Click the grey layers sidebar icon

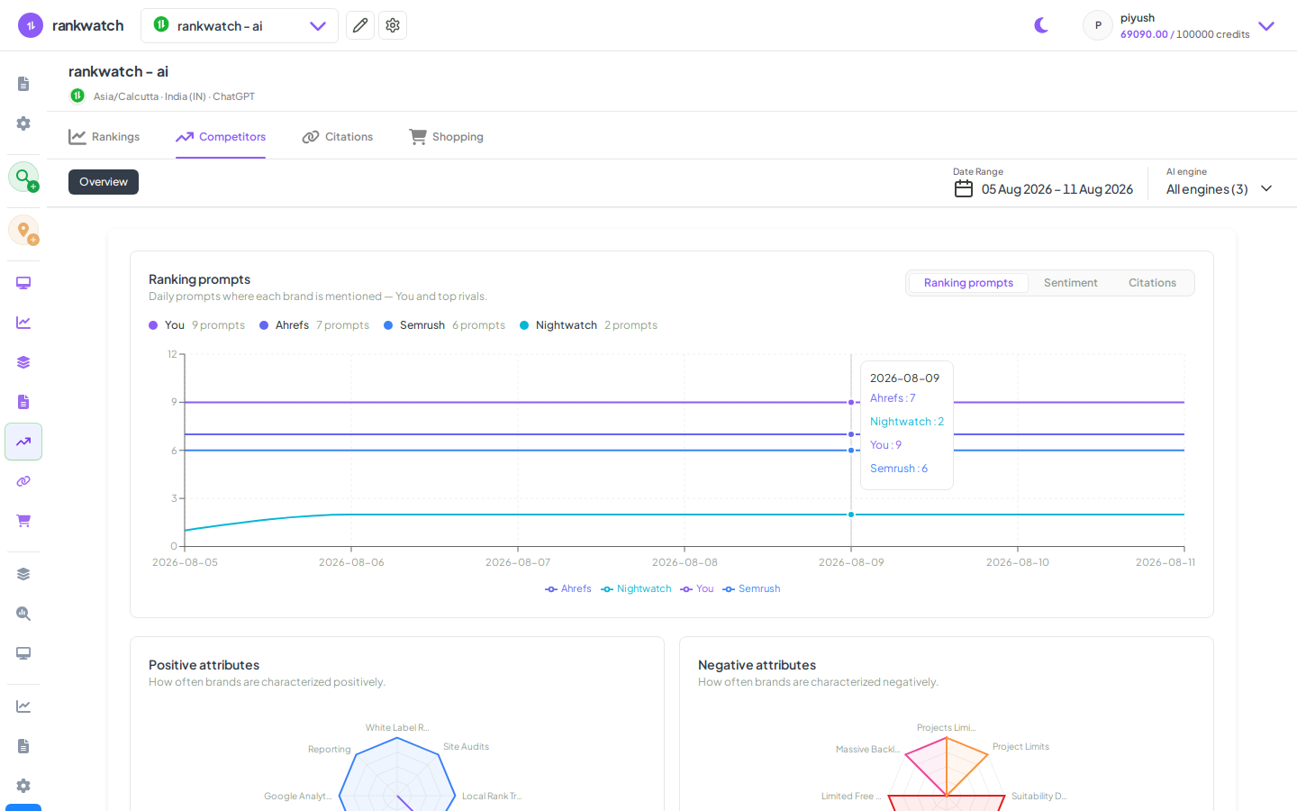pyautogui.click(x=23, y=574)
